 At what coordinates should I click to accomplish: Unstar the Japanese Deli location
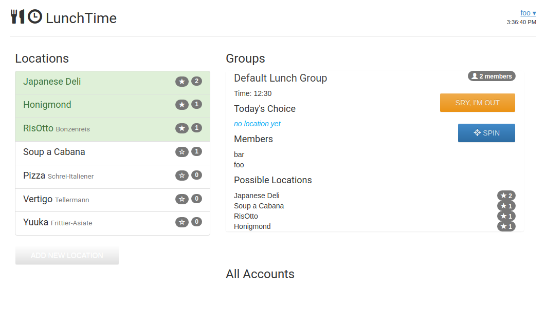182,82
